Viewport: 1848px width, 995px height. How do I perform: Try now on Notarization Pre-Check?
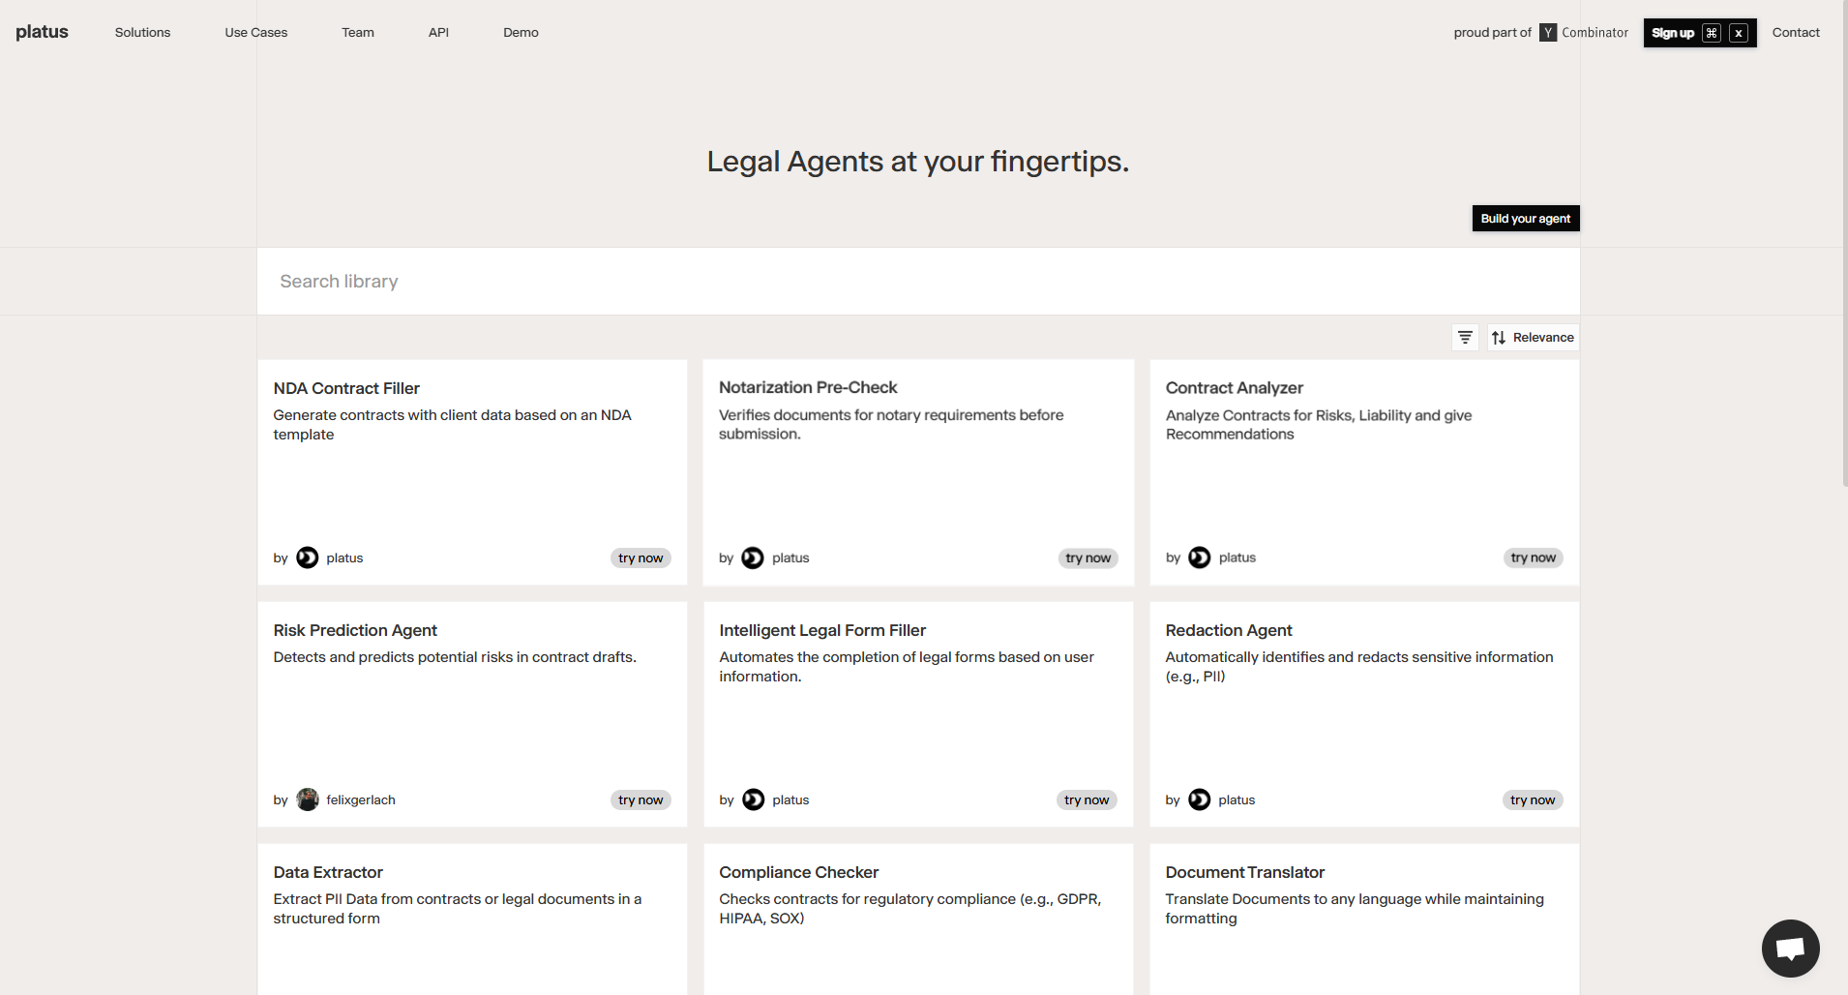1088,558
